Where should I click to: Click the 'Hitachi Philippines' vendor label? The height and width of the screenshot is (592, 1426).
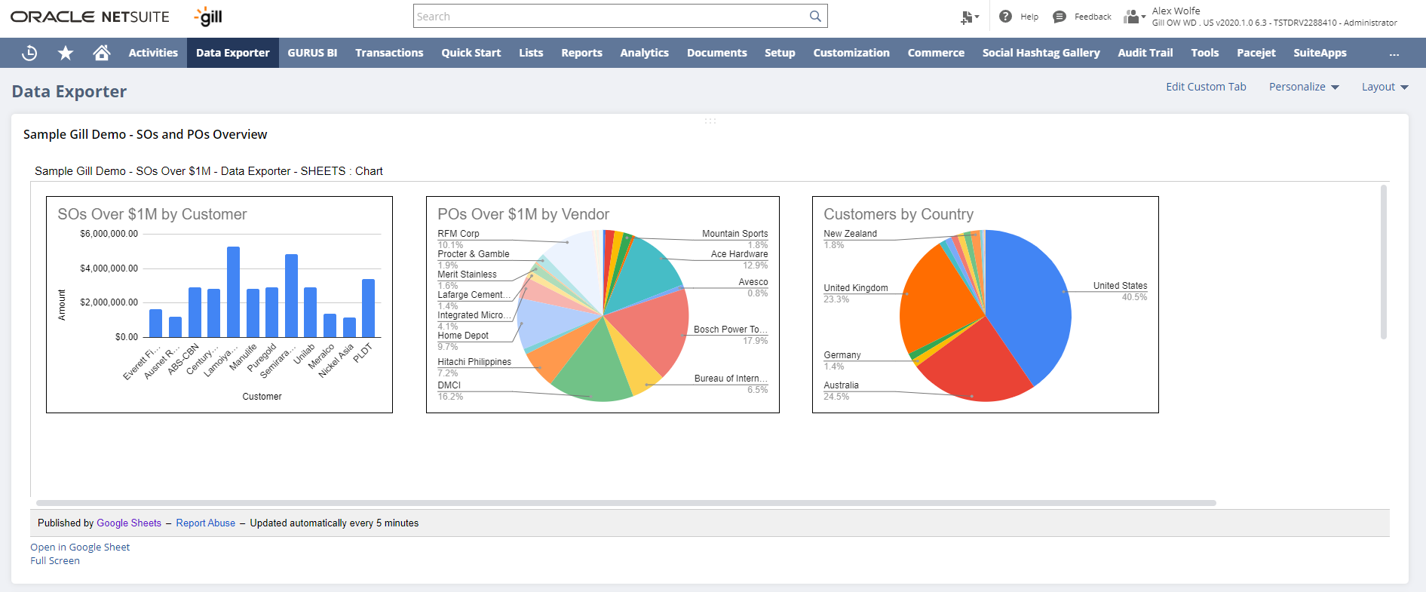pos(474,362)
